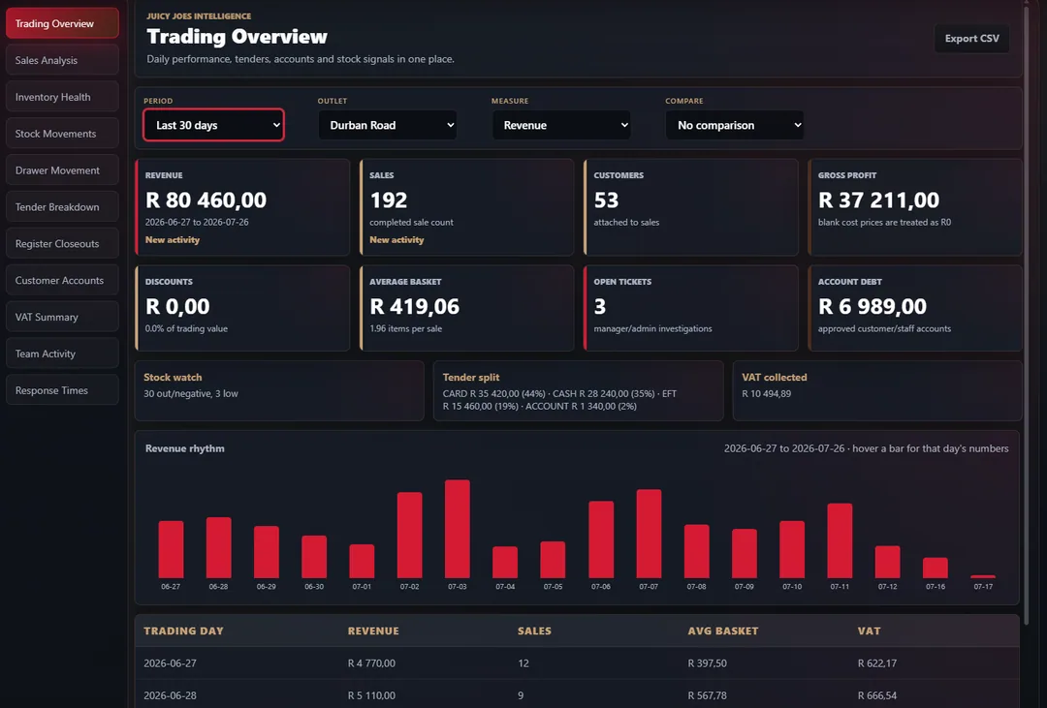The image size is (1047, 708).
Task: Open Register Closeouts page
Action: (x=62, y=243)
